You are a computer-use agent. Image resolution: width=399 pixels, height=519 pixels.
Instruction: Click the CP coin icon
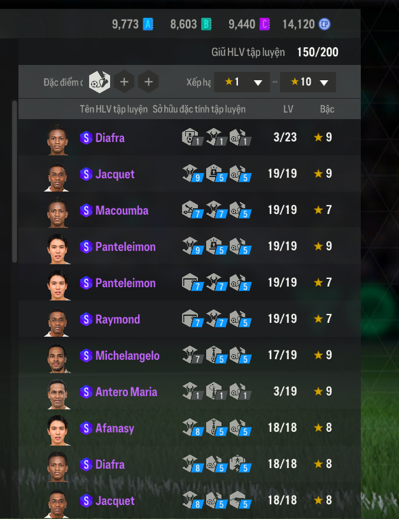click(325, 24)
